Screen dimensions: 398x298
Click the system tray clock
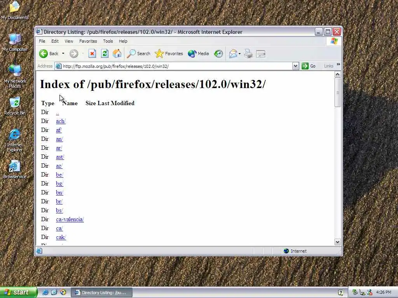(384, 292)
